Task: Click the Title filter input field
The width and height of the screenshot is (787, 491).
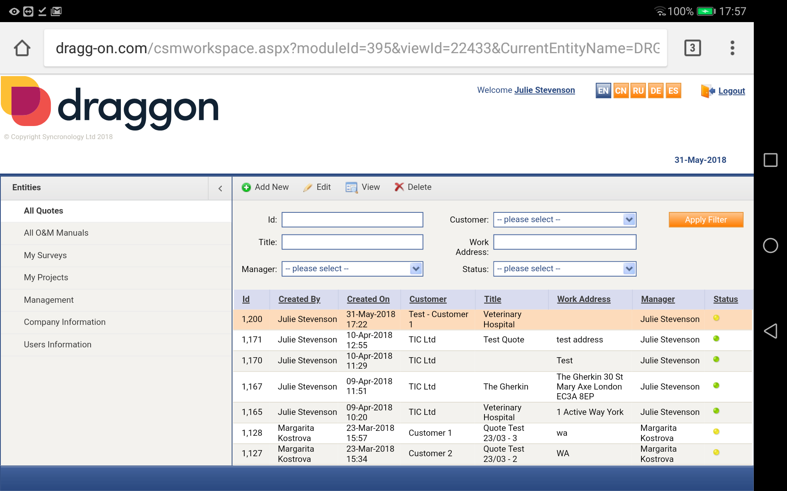Action: 352,242
